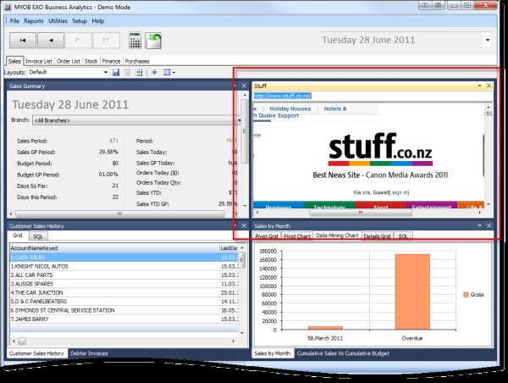This screenshot has height=383, width=508.
Task: Select the Data Mining Chart tab
Action: [x=337, y=236]
